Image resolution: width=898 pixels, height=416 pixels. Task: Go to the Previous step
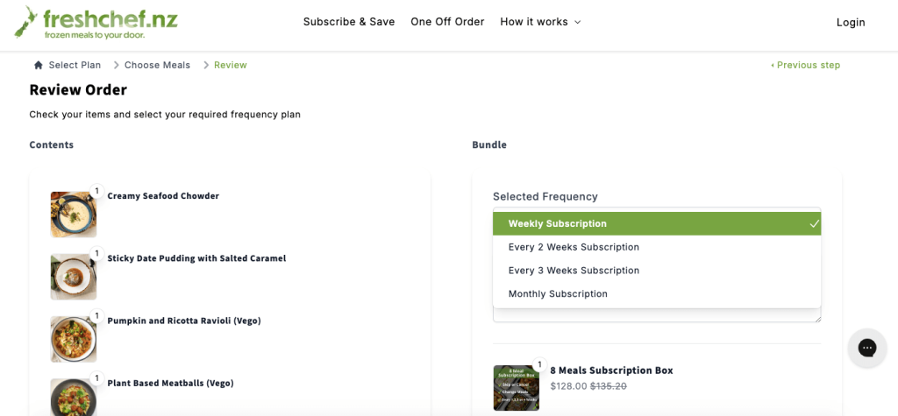805,65
